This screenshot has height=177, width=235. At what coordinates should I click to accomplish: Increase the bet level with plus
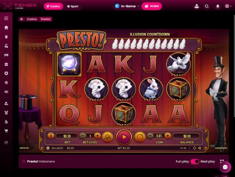[x=97, y=136]
